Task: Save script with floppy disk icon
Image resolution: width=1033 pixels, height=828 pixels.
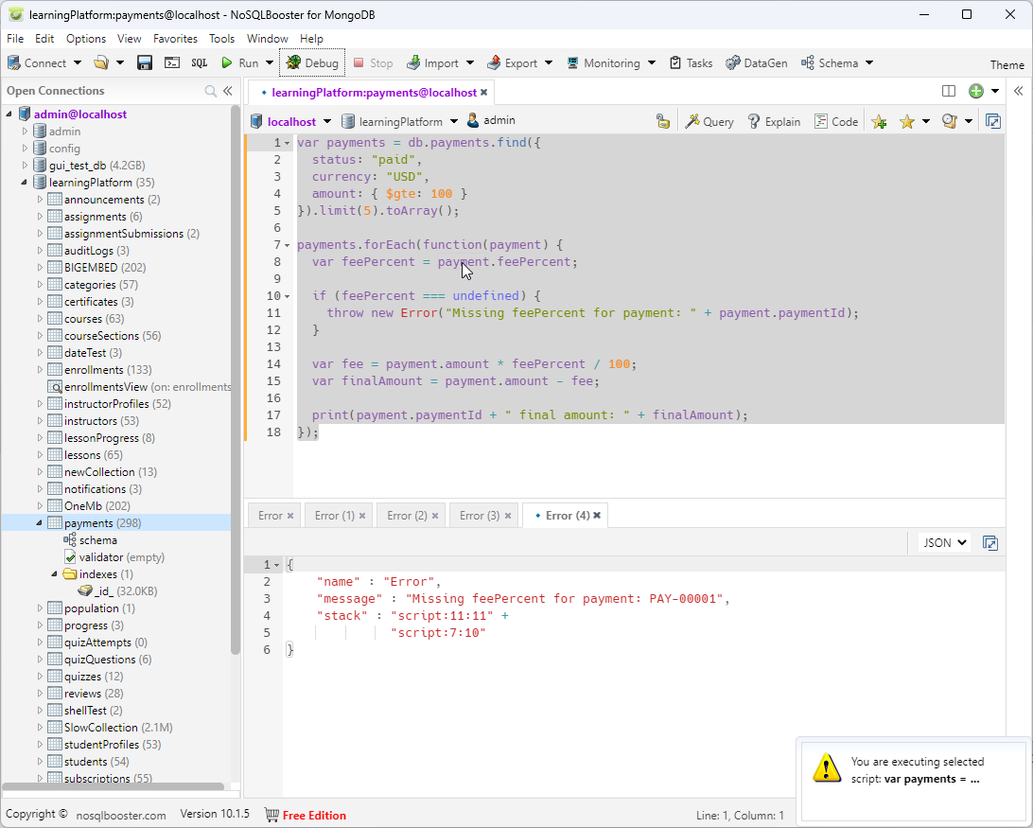Action: tap(145, 63)
